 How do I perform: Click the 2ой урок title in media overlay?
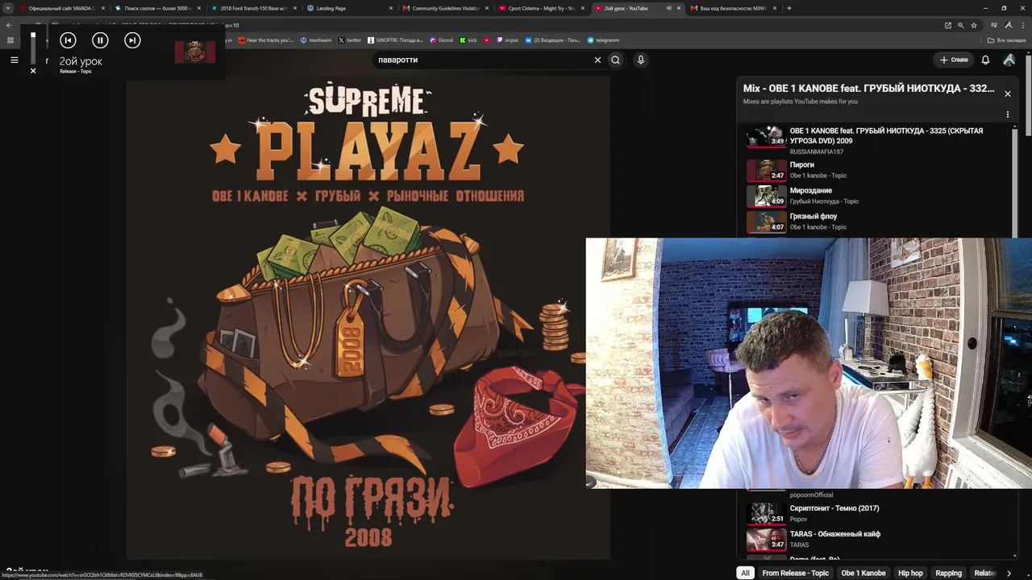click(x=81, y=61)
